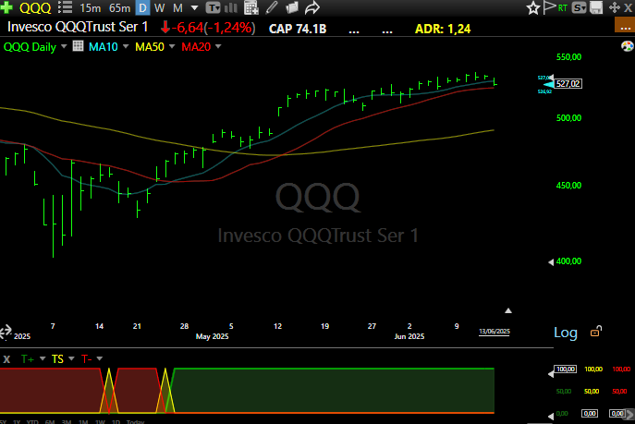Click the 450,00 price scale label
The image size is (635, 424).
568,186
